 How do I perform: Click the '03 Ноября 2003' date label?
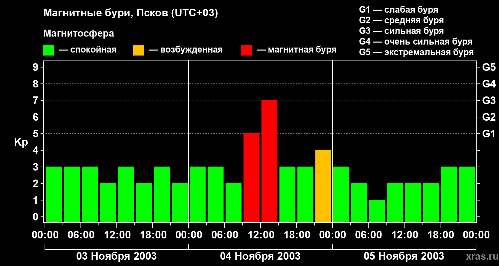pyautogui.click(x=116, y=256)
